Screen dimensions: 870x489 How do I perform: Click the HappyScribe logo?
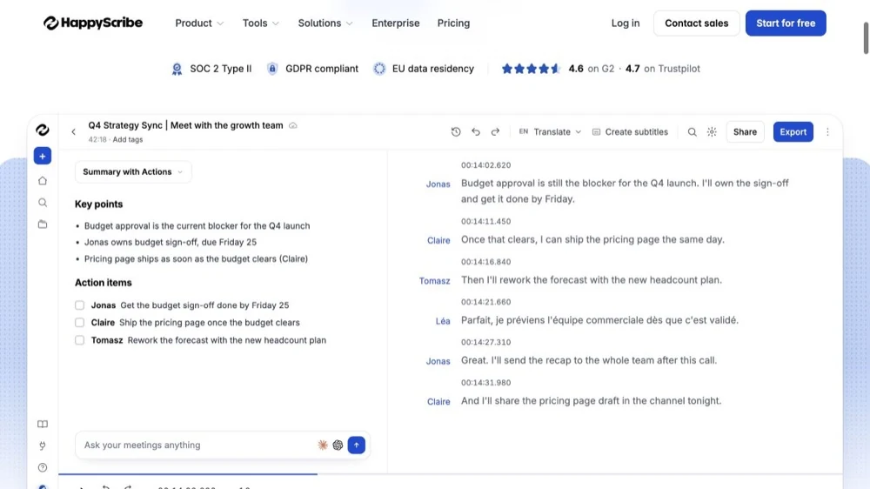[x=93, y=23]
